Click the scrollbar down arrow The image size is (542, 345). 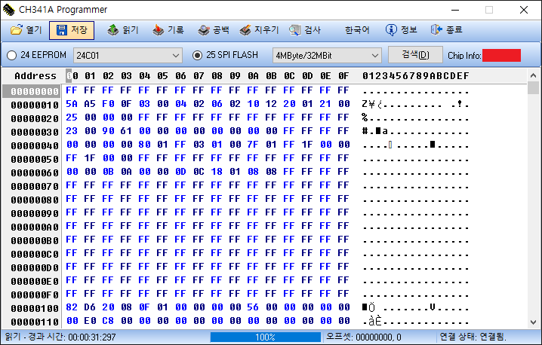pyautogui.click(x=534, y=322)
